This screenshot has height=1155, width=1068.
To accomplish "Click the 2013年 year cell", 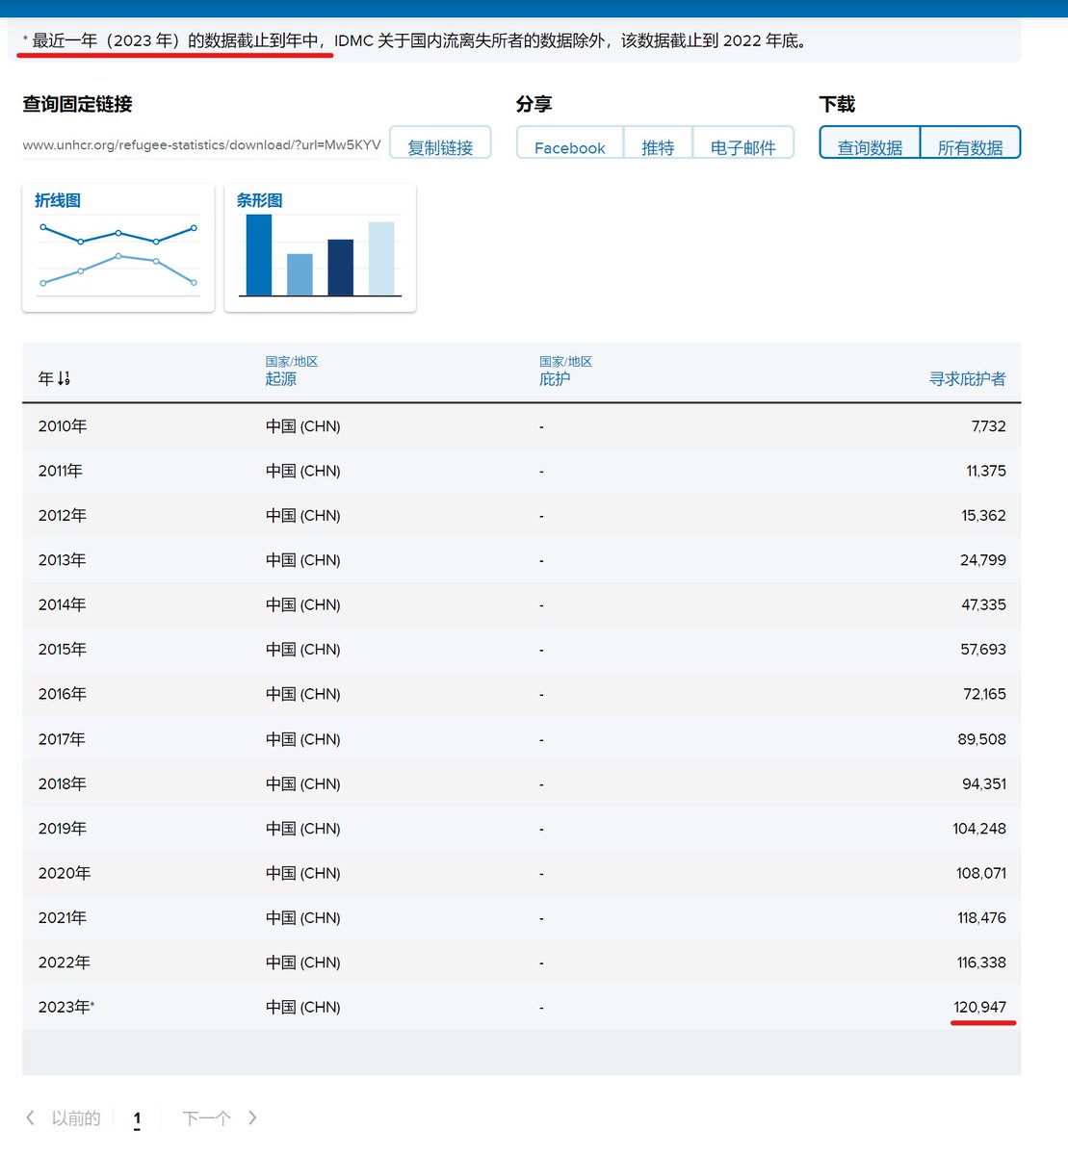I will 63,559.
